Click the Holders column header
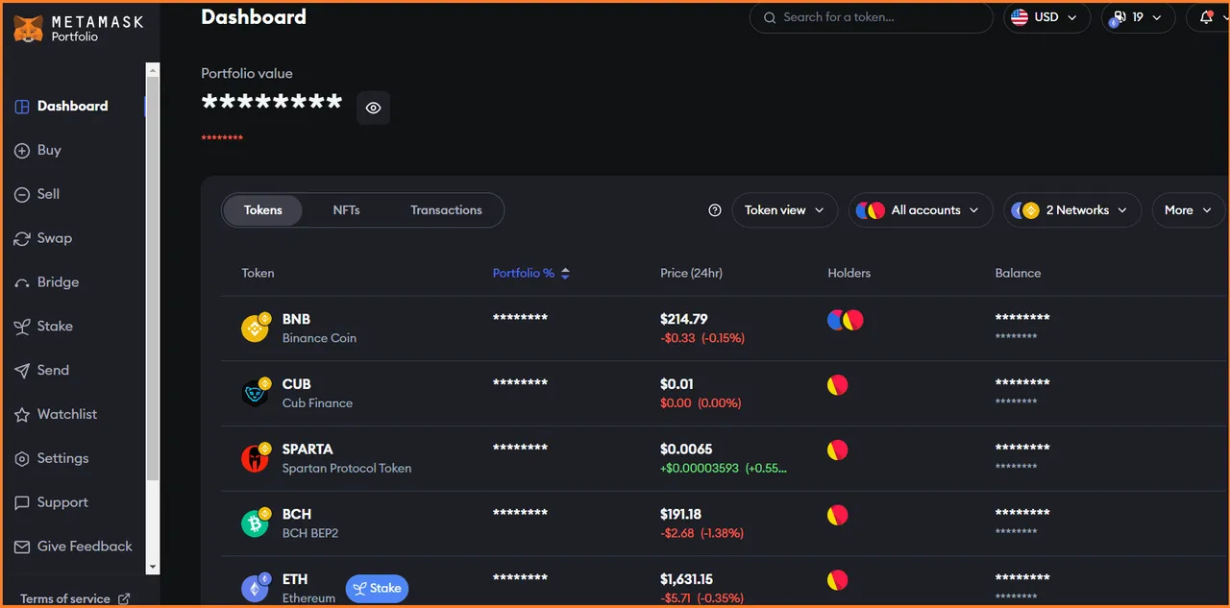The width and height of the screenshot is (1230, 608). point(849,273)
